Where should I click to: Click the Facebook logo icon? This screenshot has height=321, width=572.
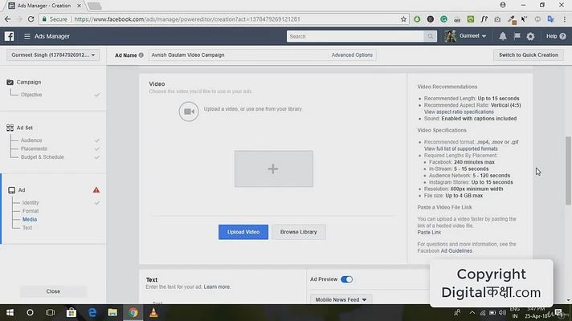pos(9,36)
